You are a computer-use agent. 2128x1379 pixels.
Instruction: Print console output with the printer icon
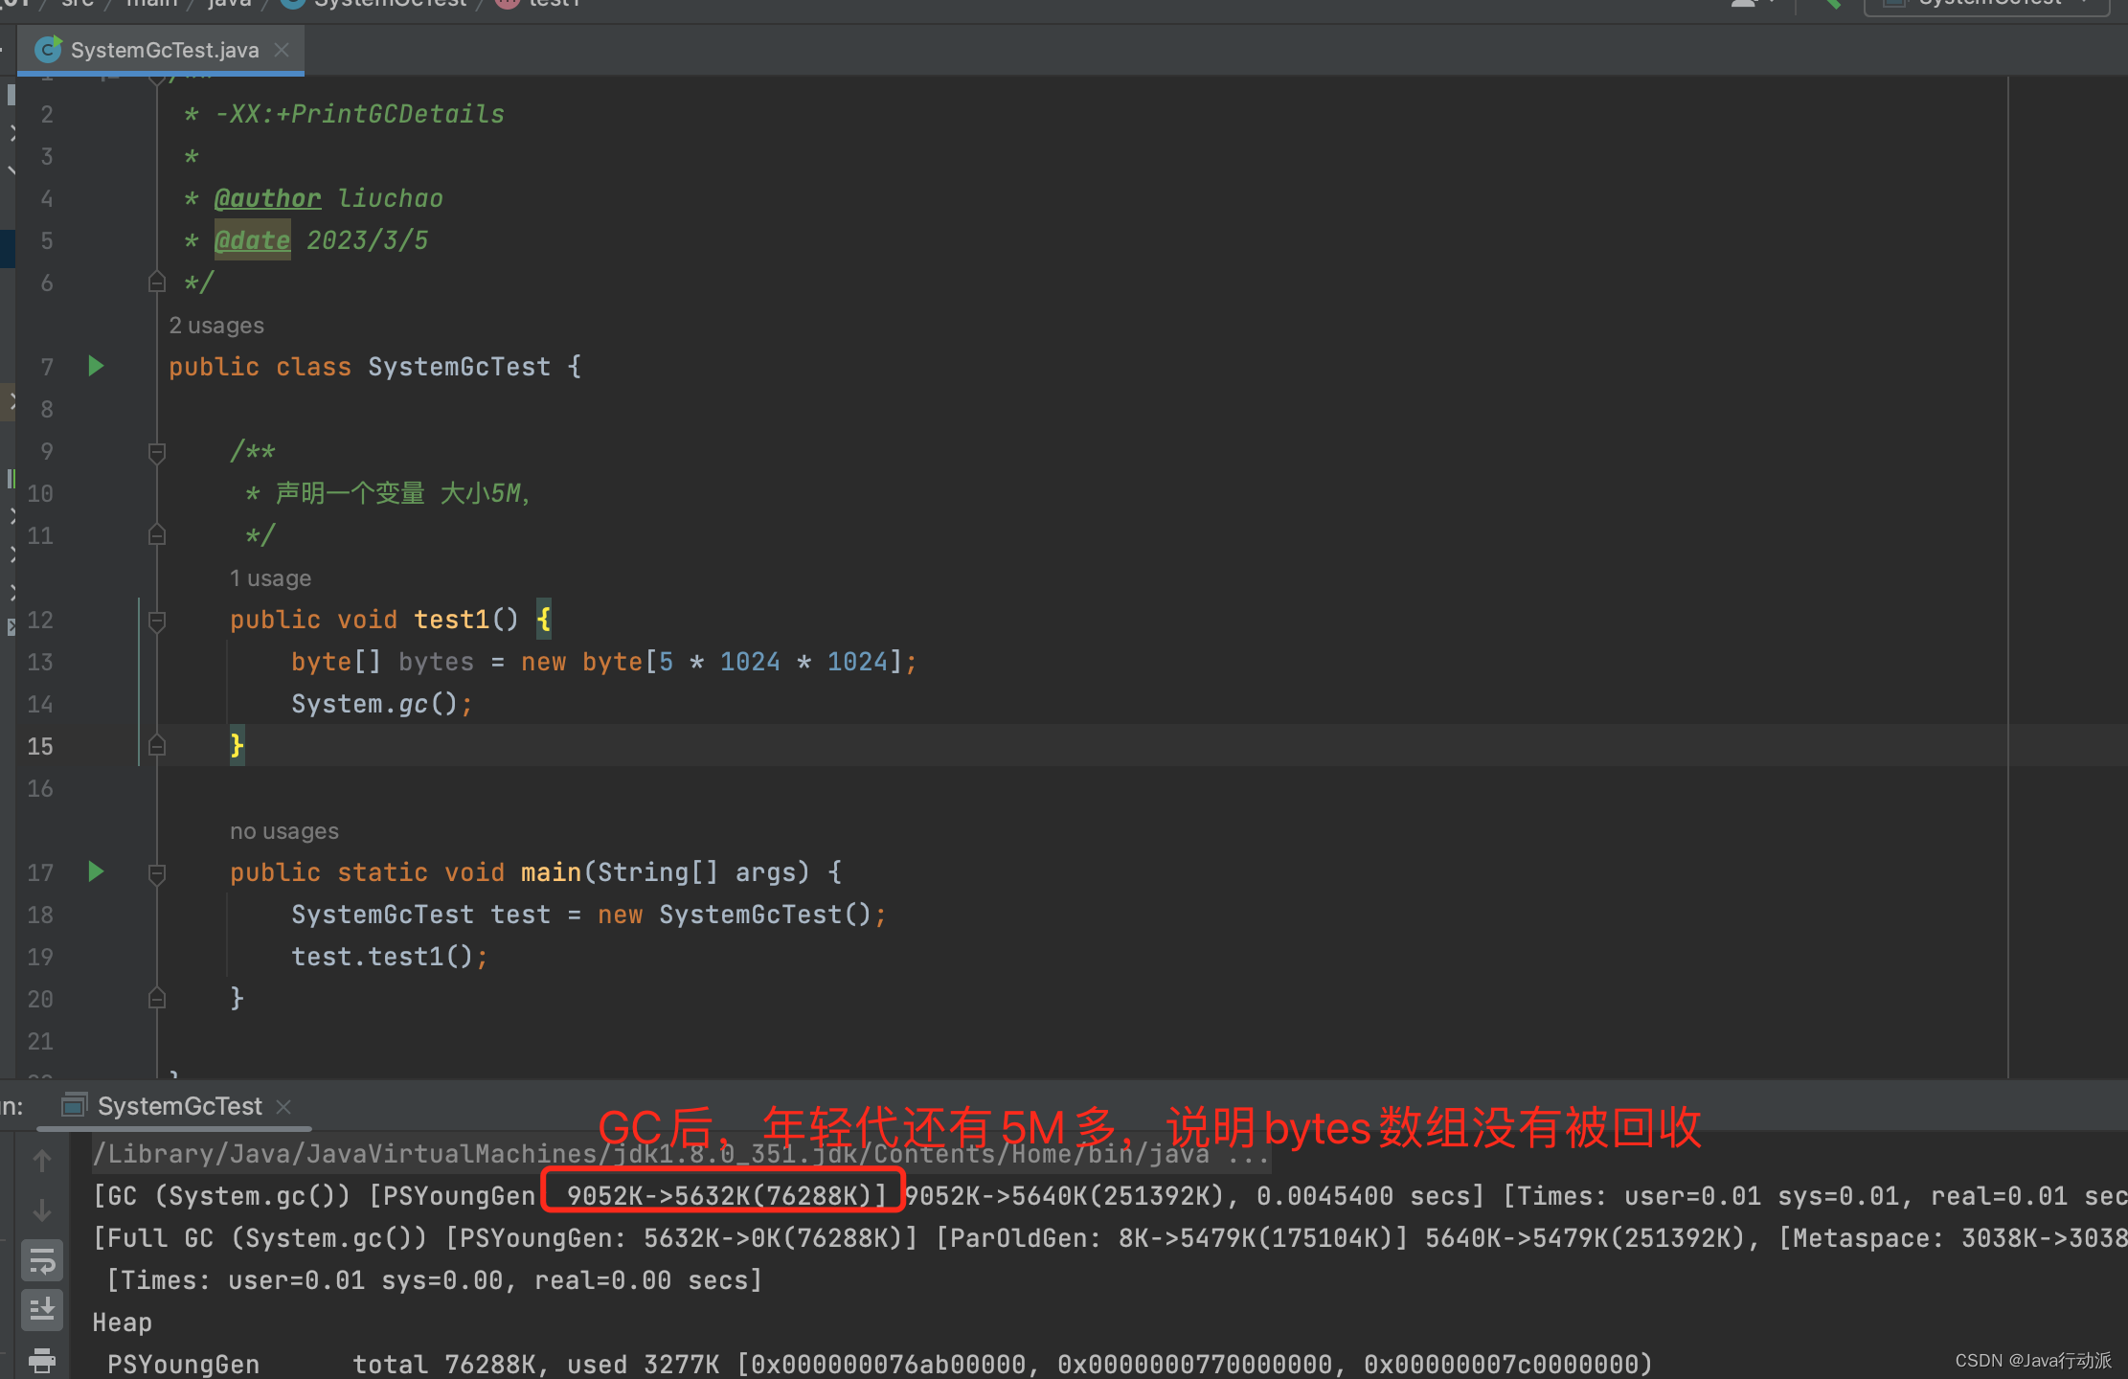42,1360
